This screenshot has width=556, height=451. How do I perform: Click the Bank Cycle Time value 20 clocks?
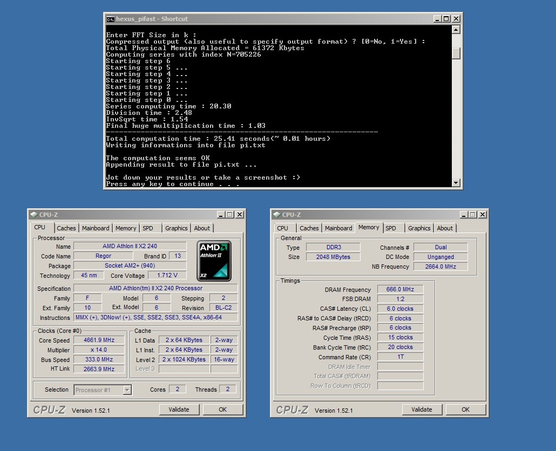pyautogui.click(x=401, y=347)
